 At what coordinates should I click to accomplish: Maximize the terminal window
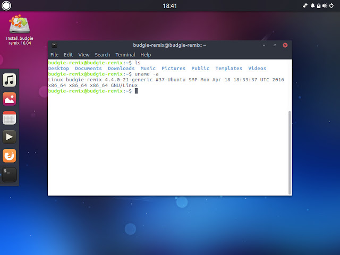tap(275, 45)
